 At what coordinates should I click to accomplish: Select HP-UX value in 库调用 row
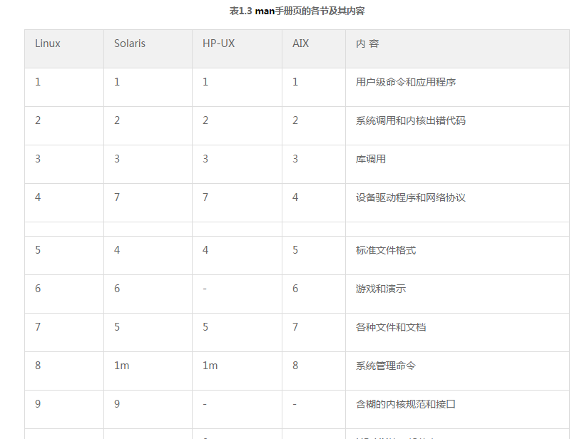pos(205,159)
